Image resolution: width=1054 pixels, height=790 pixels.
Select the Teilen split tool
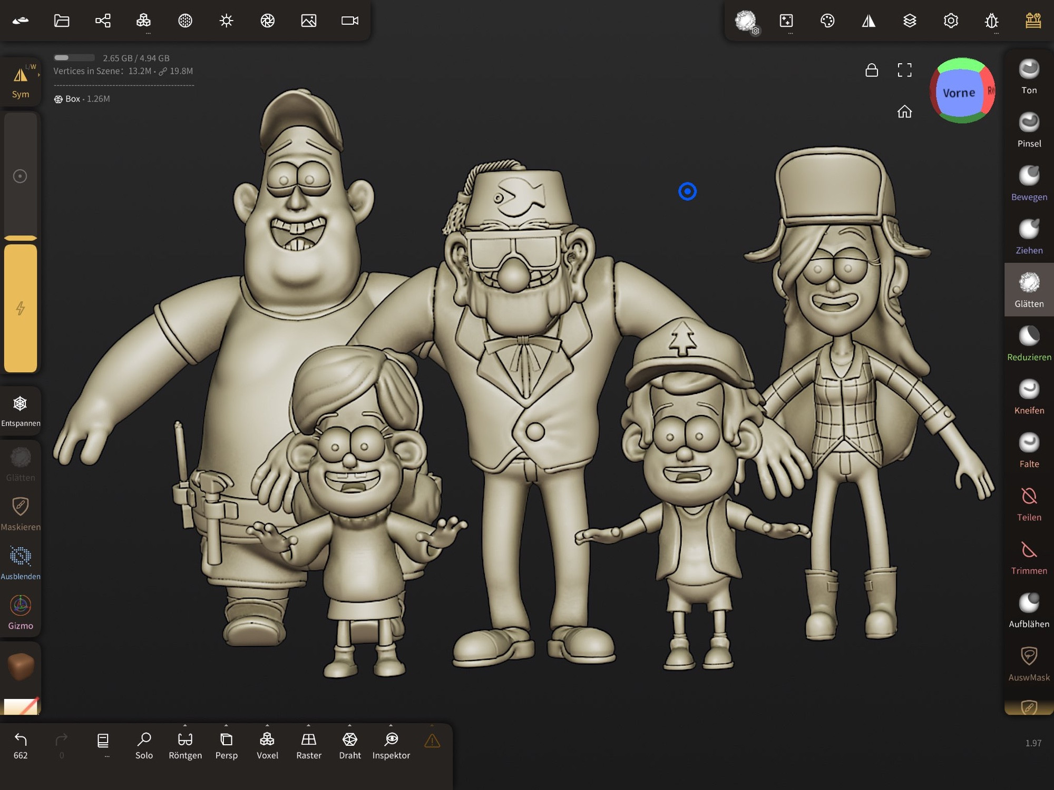tap(1029, 504)
